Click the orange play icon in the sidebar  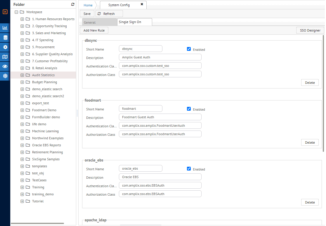5,12
